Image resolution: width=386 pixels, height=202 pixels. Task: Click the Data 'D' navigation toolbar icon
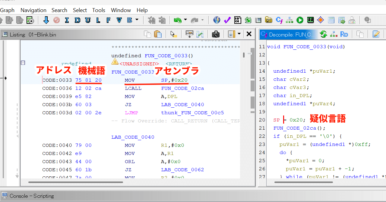(78, 20)
